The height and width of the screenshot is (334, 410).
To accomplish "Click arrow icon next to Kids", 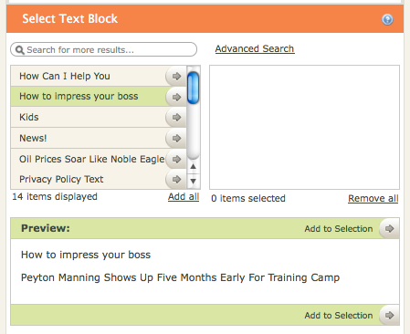I will click(x=176, y=117).
